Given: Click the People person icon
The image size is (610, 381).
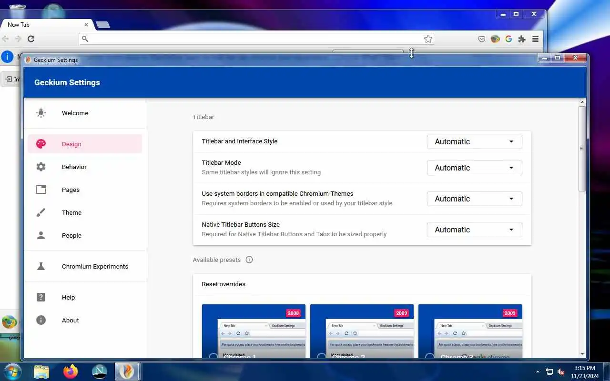Looking at the screenshot, I should pyautogui.click(x=41, y=235).
